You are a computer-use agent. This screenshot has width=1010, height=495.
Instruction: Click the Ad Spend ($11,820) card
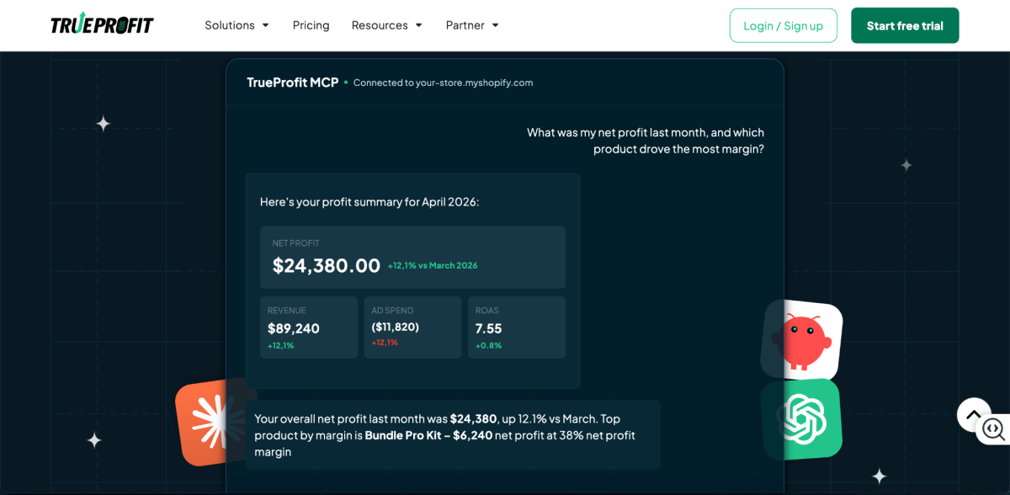tap(412, 327)
